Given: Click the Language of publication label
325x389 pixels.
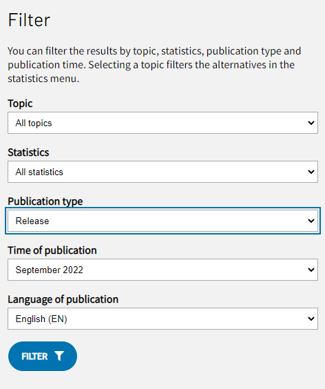Looking at the screenshot, I should point(63,299).
